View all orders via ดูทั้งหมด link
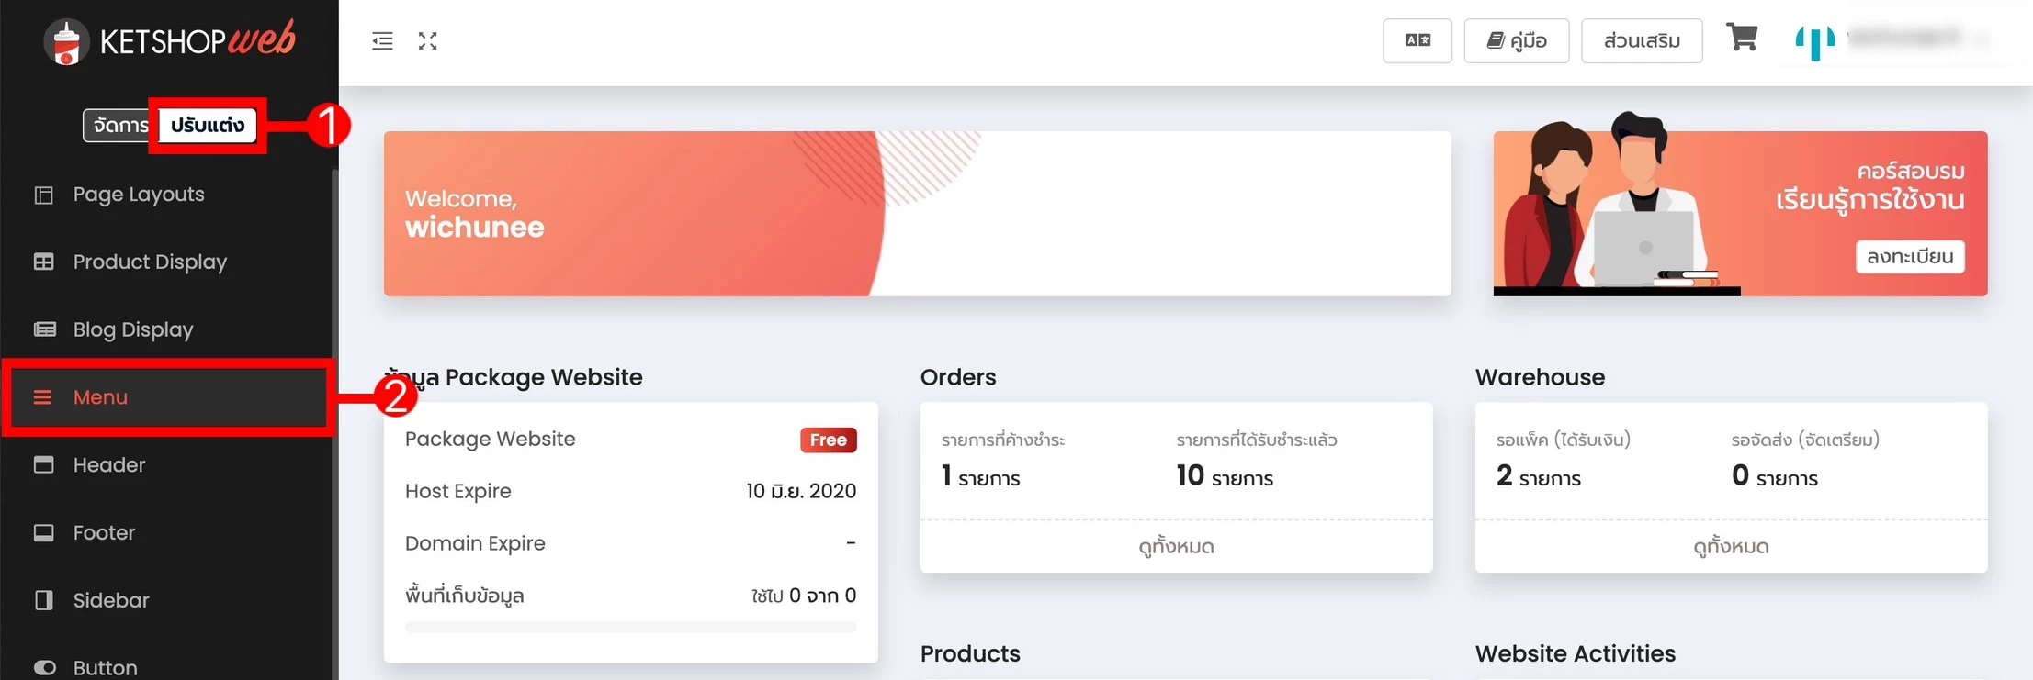The image size is (2033, 680). pos(1176,547)
